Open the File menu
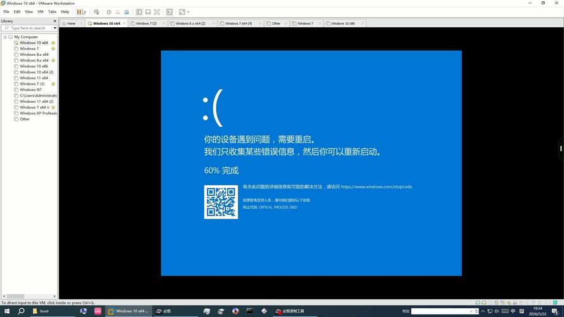564x317 pixels. point(6,11)
